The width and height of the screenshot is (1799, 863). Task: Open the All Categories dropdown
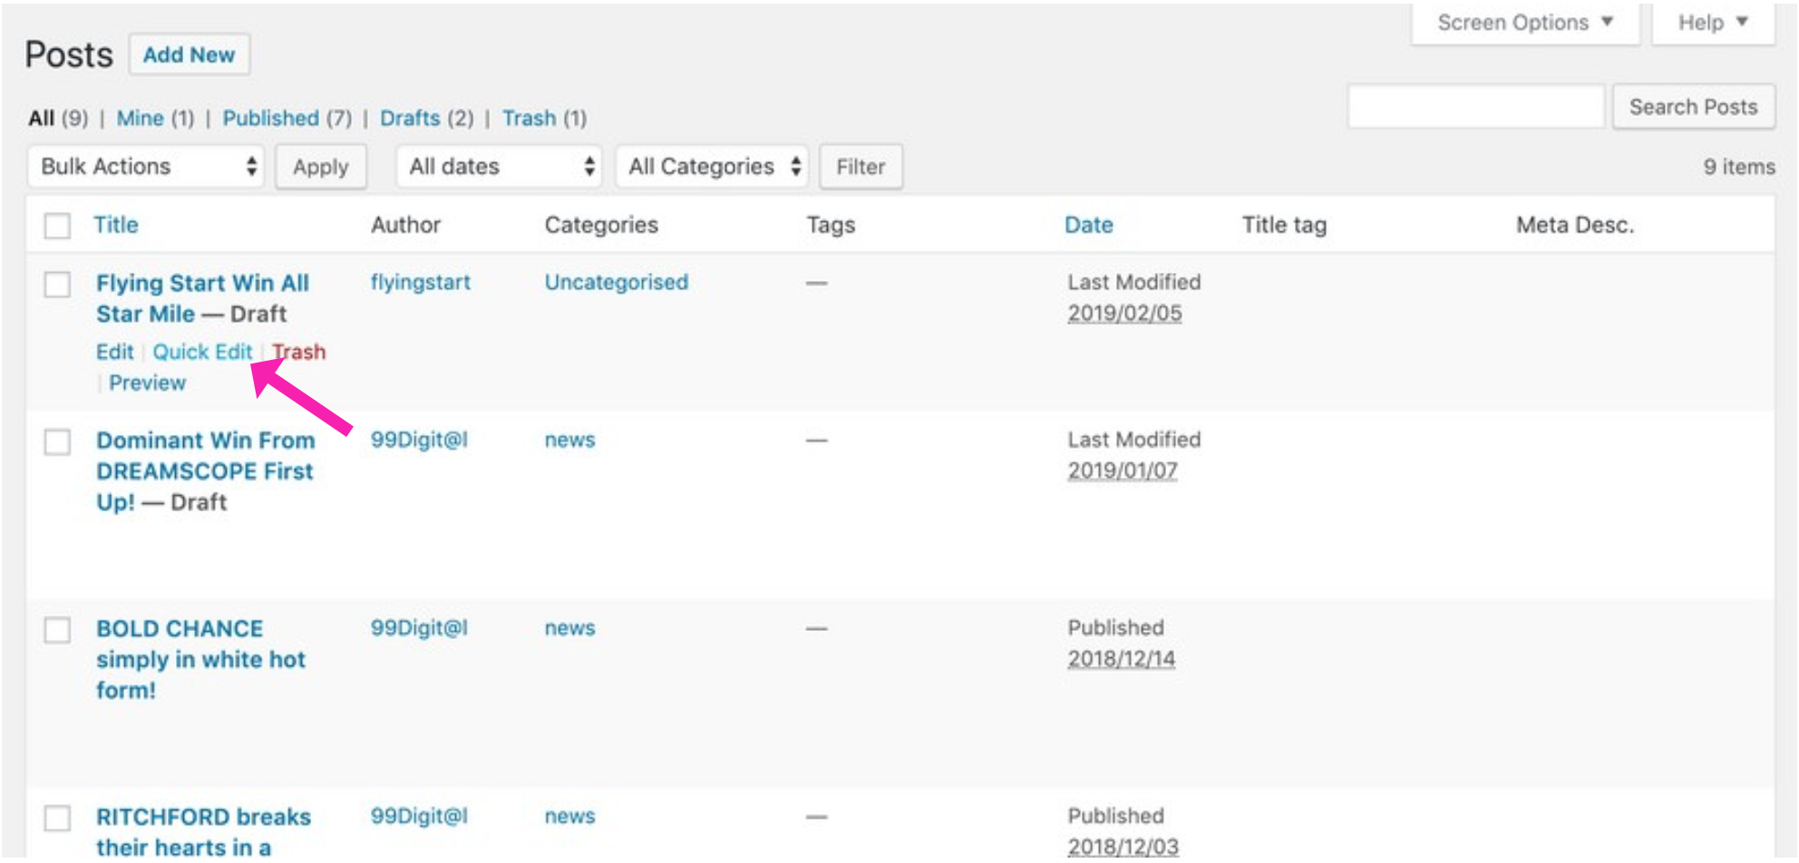(713, 167)
